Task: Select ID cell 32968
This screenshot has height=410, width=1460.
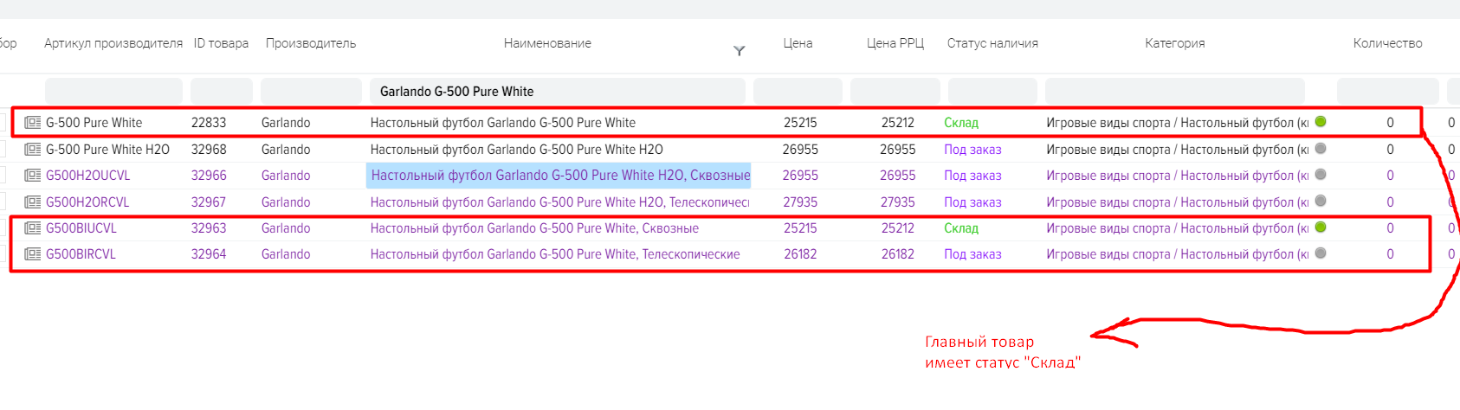Action: tap(209, 150)
